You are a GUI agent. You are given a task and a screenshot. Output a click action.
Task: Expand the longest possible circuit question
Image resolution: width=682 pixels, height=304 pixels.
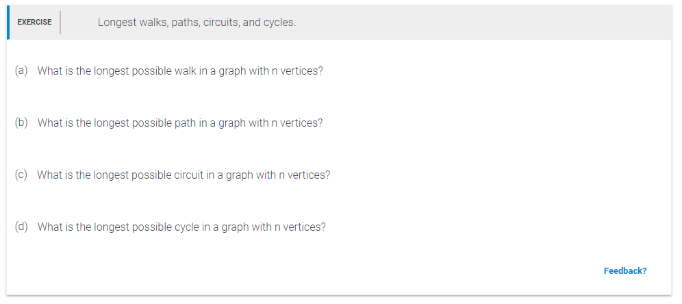(x=184, y=175)
